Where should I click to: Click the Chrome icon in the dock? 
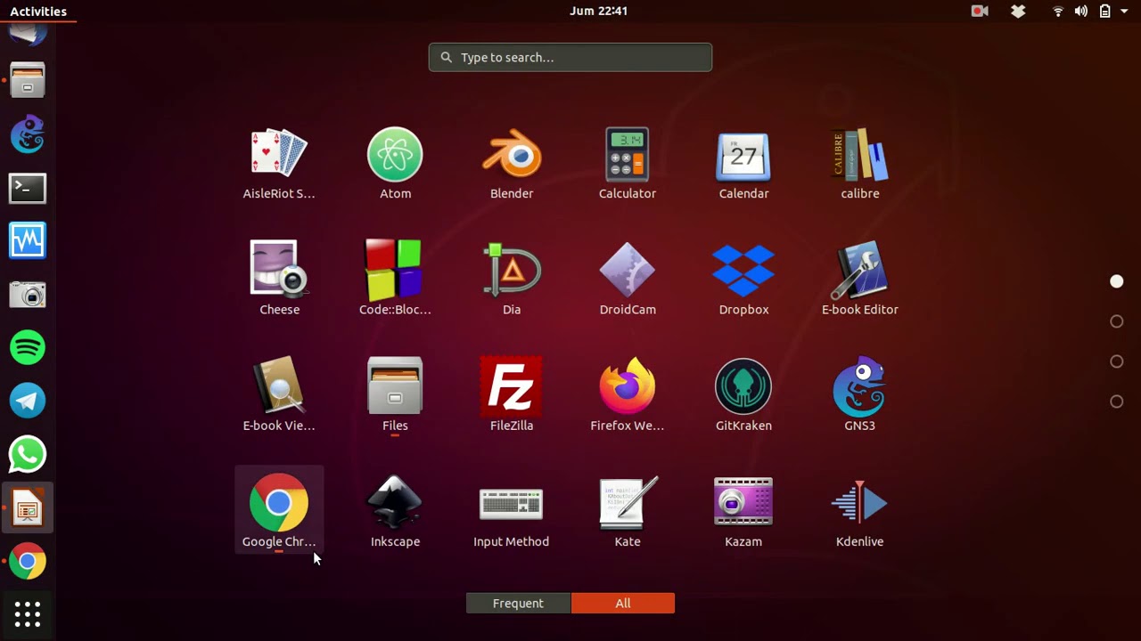28,562
